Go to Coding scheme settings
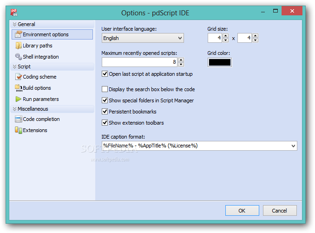This screenshot has width=315, height=233. (x=39, y=77)
